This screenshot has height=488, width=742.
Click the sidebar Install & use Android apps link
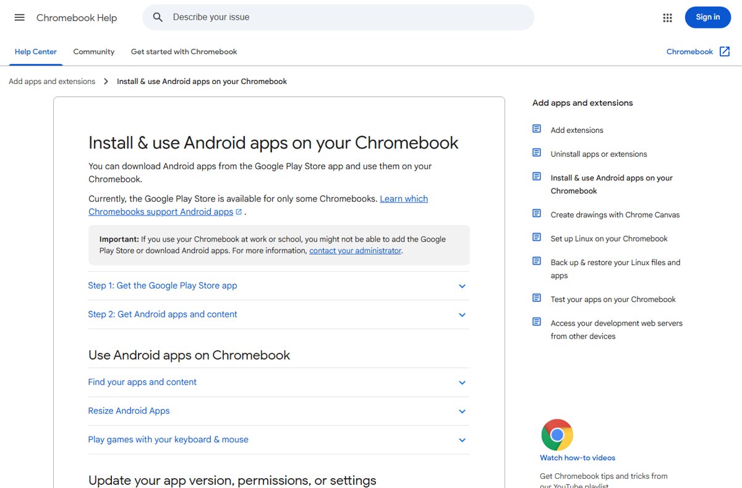[612, 184]
